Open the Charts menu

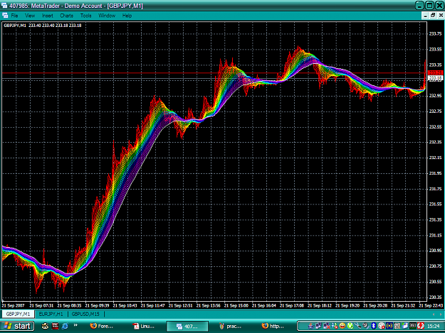pos(66,16)
